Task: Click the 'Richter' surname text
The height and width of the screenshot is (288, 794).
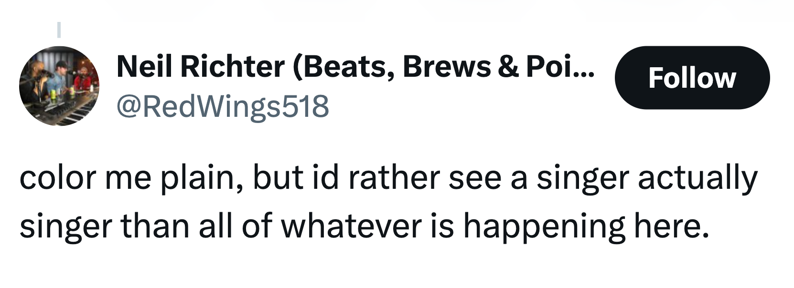Action: pyautogui.click(x=233, y=66)
